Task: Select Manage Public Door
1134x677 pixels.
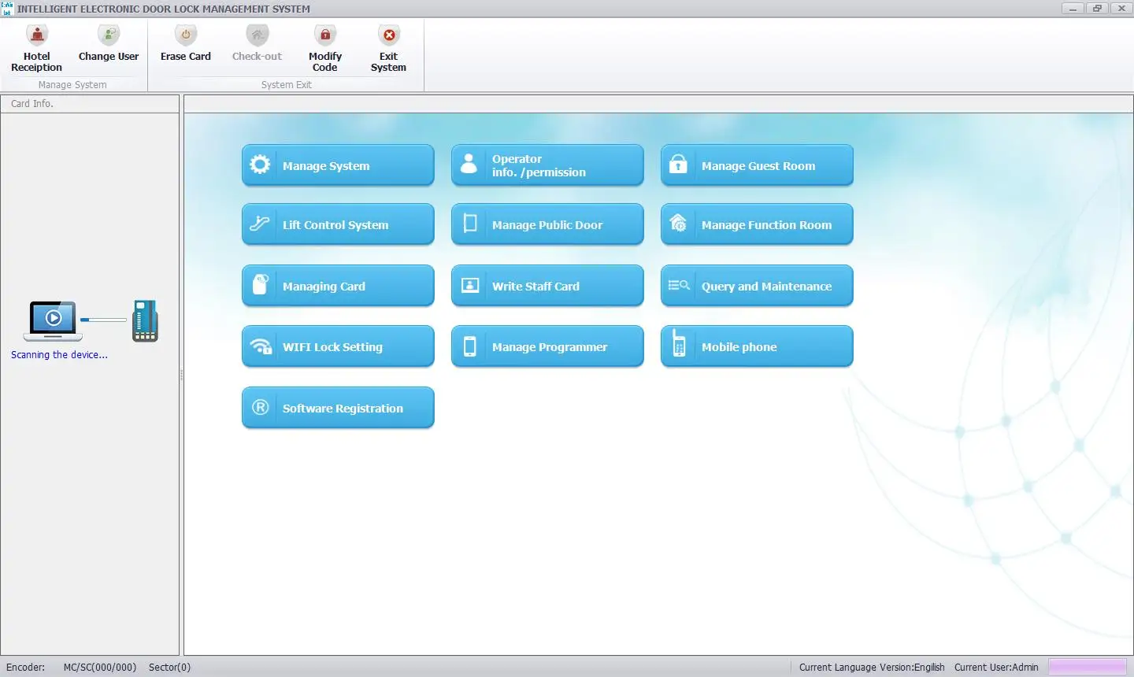Action: pyautogui.click(x=547, y=224)
